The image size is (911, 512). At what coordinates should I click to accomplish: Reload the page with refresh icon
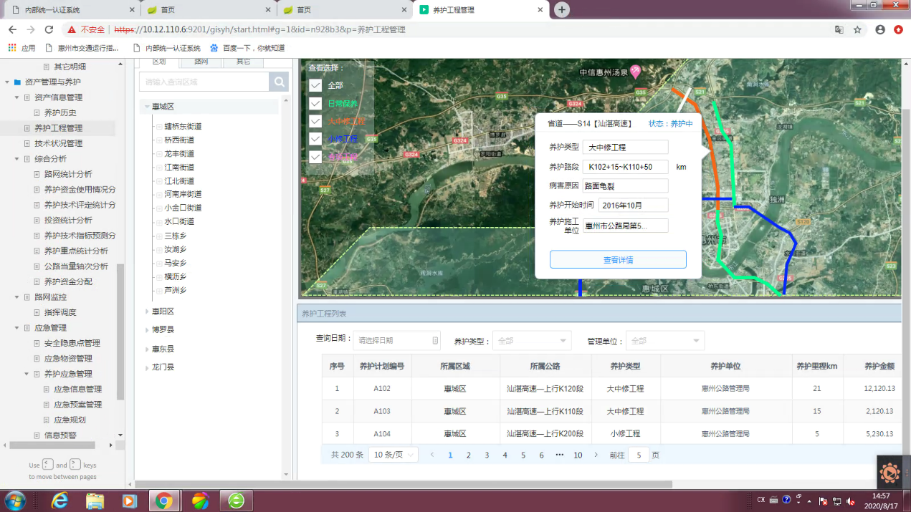click(49, 30)
